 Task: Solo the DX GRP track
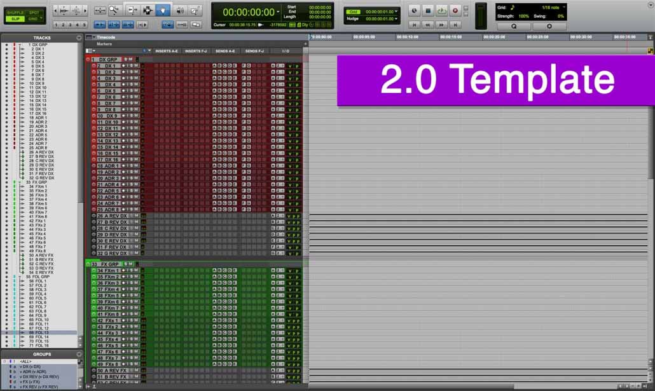coord(127,58)
